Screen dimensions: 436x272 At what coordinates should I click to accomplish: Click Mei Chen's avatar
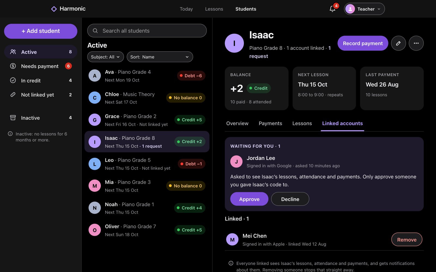(x=232, y=240)
